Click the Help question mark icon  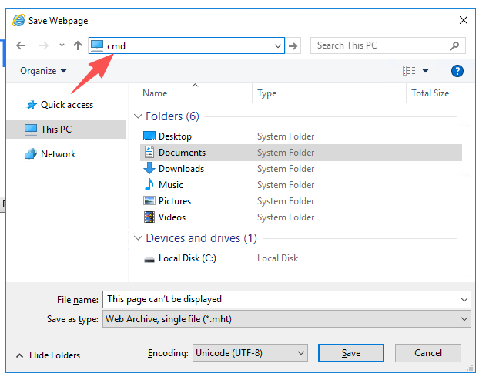click(x=457, y=71)
